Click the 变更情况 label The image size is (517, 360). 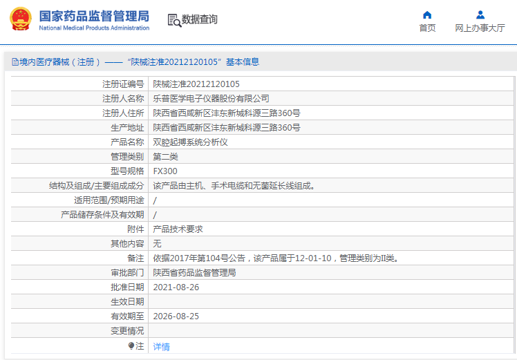click(128, 331)
